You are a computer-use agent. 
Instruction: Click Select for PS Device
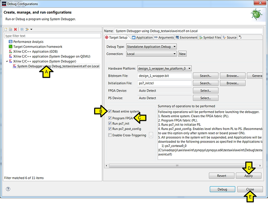pyautogui.click(x=206, y=98)
